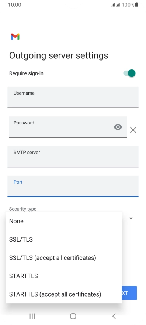Viewport: 146px width, 325px height.
Task: Tap the home navigation button
Action: click(73, 316)
